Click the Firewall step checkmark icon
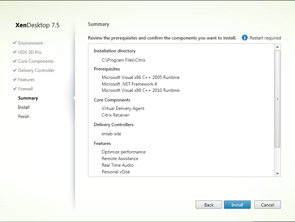This screenshot has width=295, height=222. pyautogui.click(x=14, y=89)
